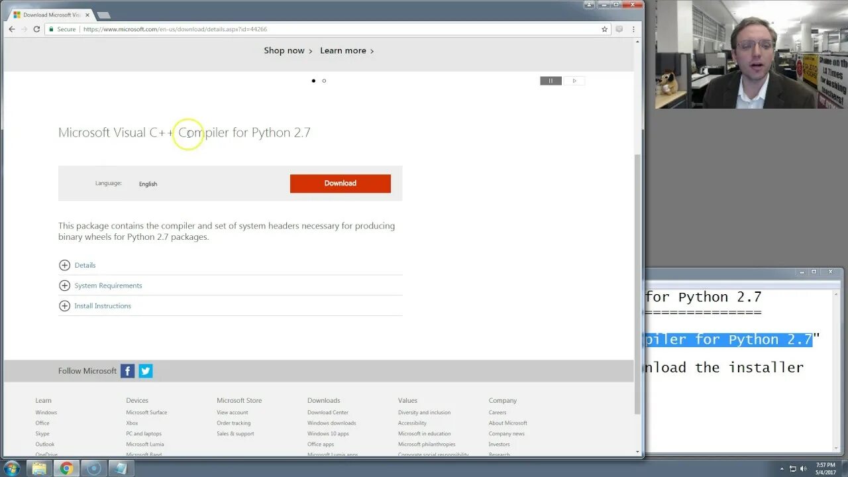Image resolution: width=848 pixels, height=477 pixels.
Task: Click the Chrome user profile icon
Action: (x=588, y=5)
